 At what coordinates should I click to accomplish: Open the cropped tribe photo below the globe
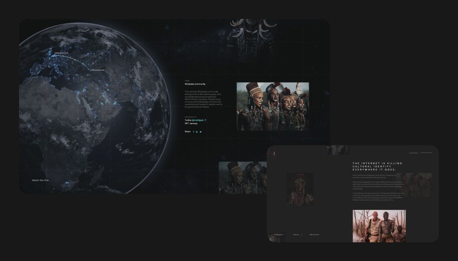point(242,177)
